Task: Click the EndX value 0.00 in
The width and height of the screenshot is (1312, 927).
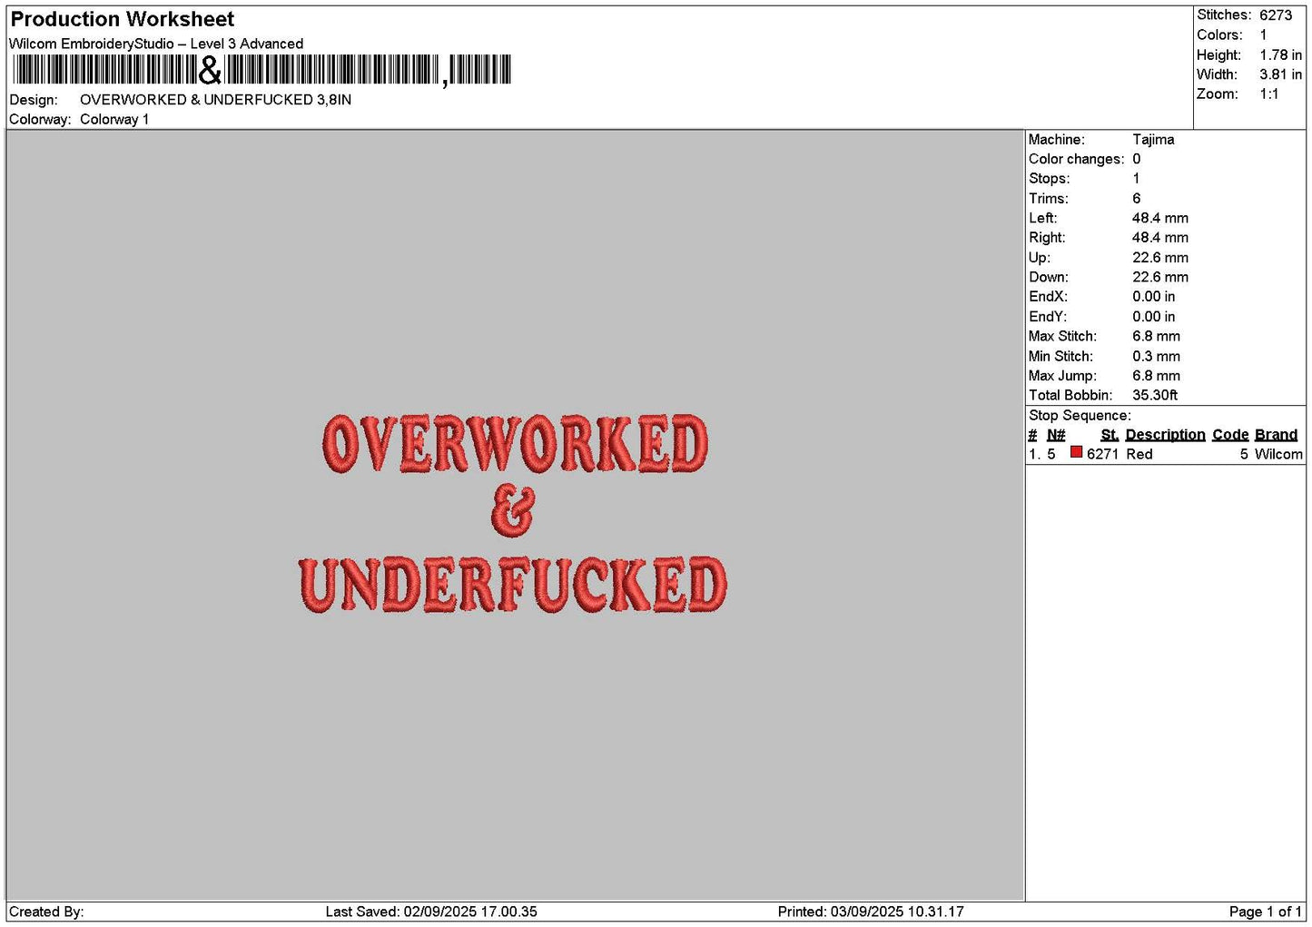Action: tap(1153, 297)
